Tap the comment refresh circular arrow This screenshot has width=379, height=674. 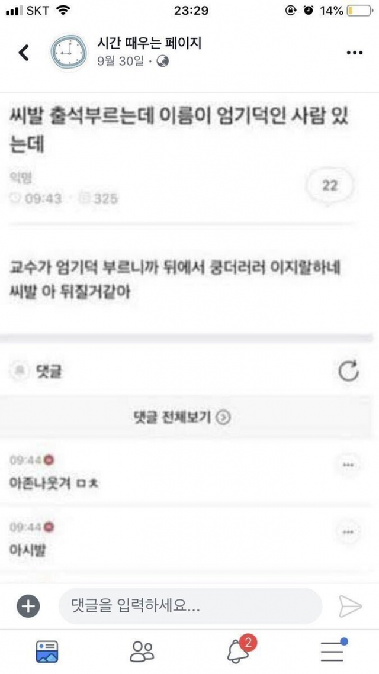(348, 371)
